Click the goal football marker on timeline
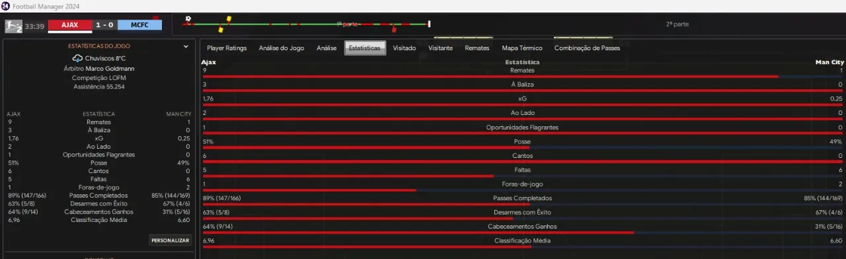 pos(188,18)
